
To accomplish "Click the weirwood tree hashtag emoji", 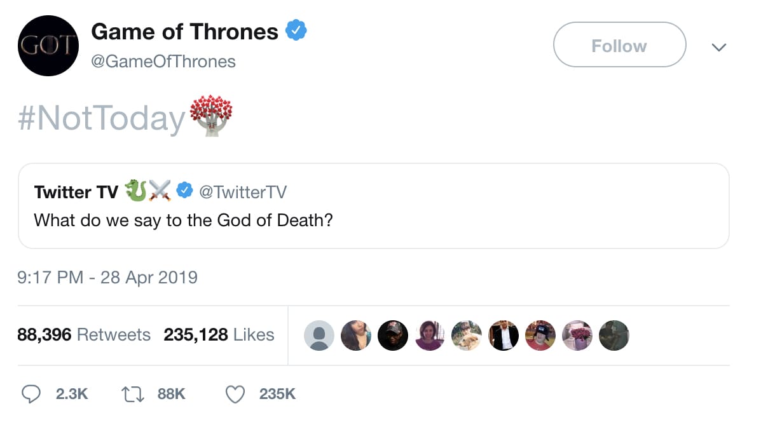I will point(211,117).
